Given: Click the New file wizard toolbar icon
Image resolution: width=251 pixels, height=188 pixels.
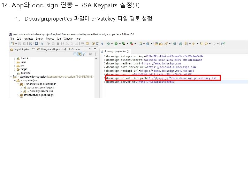Looking at the screenshot, I should tap(12, 44).
